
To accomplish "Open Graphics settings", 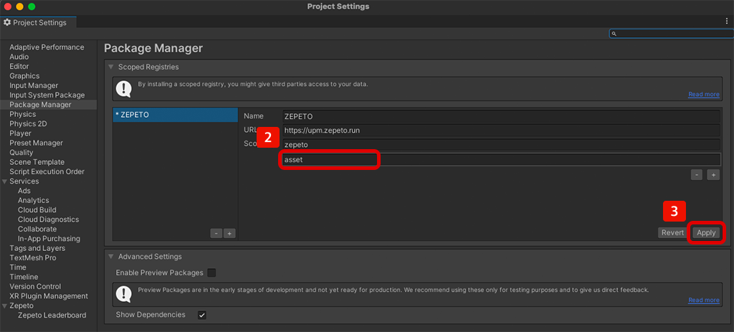I will tap(24, 76).
